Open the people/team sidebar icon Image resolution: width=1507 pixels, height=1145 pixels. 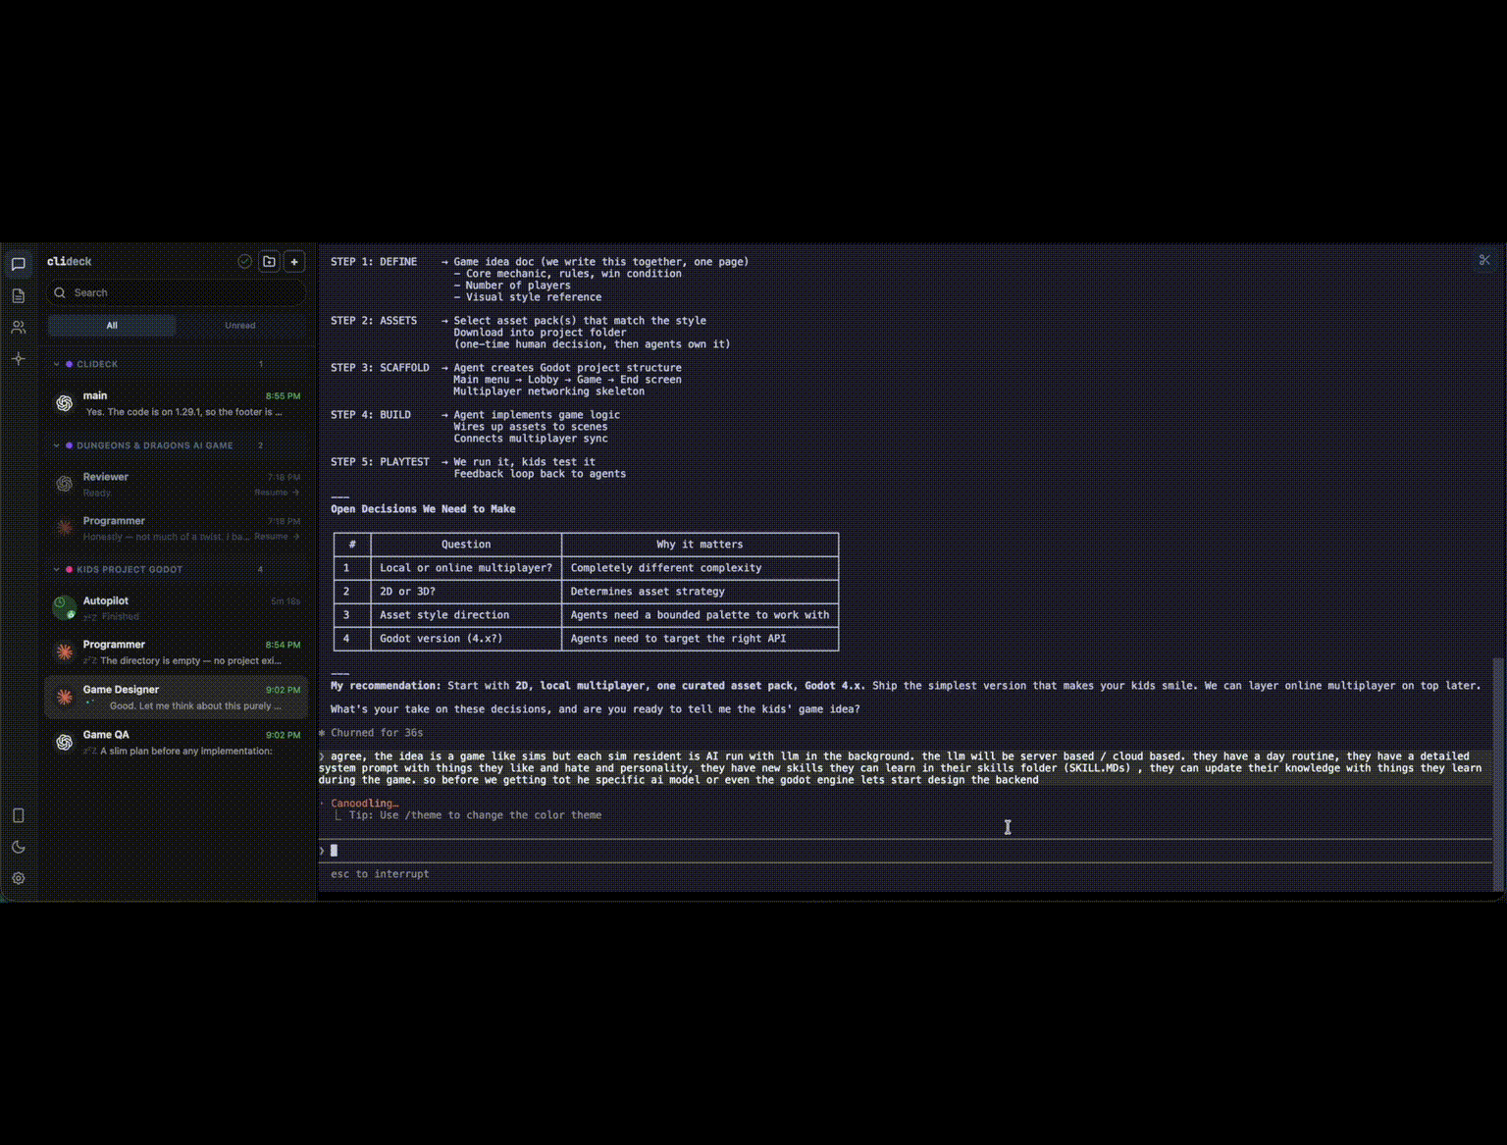pyautogui.click(x=18, y=327)
